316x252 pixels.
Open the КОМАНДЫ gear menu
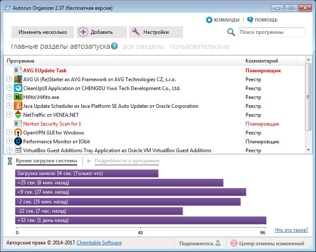click(x=222, y=20)
